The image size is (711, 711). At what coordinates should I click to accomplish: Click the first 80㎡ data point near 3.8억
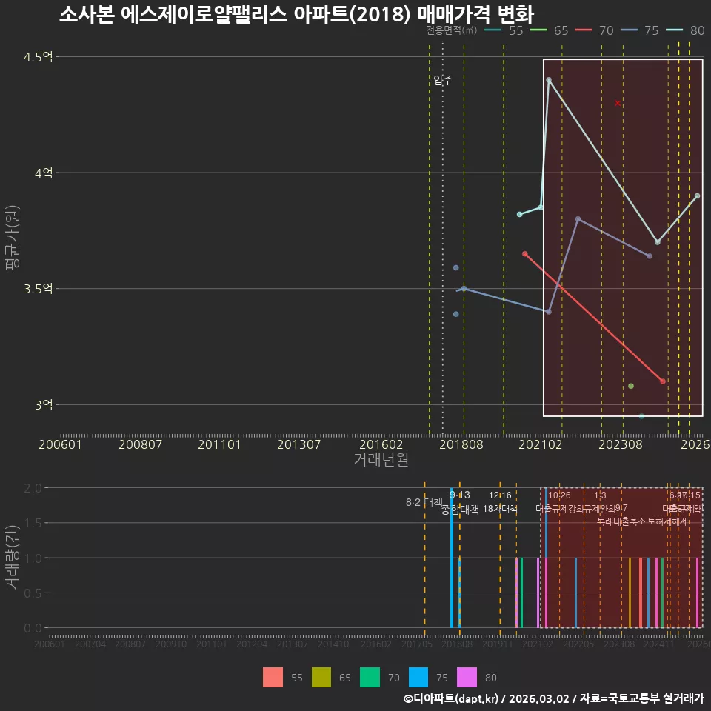520,215
